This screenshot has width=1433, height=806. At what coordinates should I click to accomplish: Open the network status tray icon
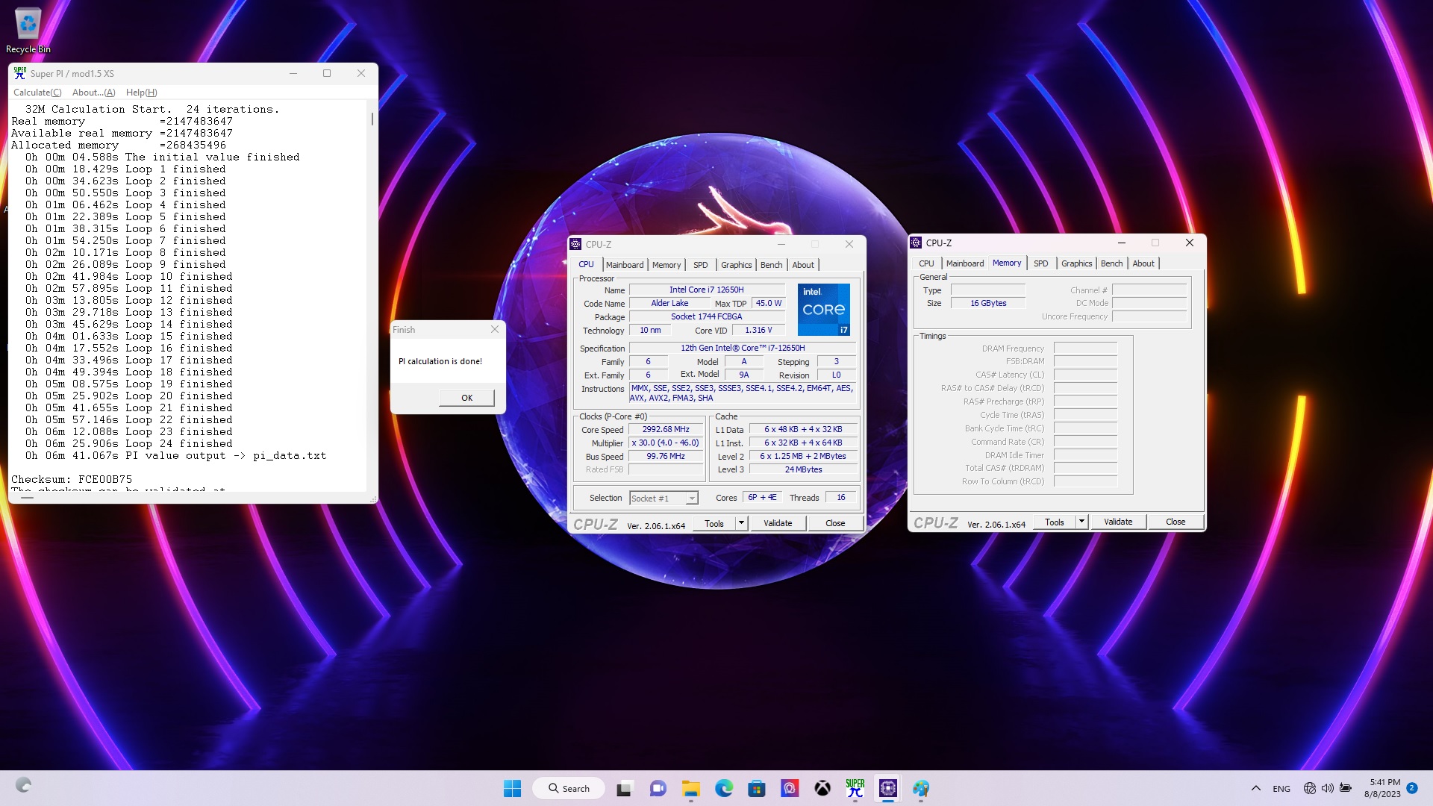click(x=1309, y=788)
